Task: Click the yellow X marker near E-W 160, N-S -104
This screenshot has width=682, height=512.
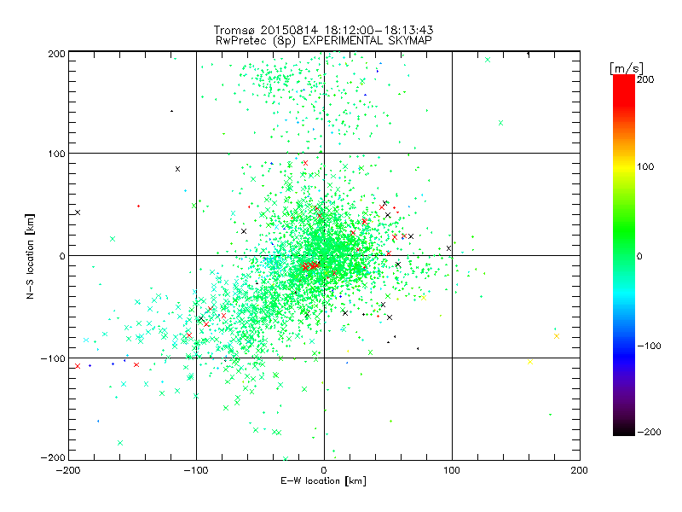Action: [x=529, y=362]
